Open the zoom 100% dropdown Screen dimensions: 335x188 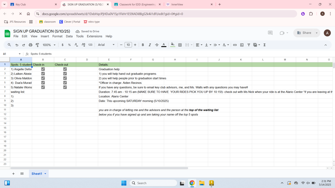pyautogui.click(x=49, y=45)
